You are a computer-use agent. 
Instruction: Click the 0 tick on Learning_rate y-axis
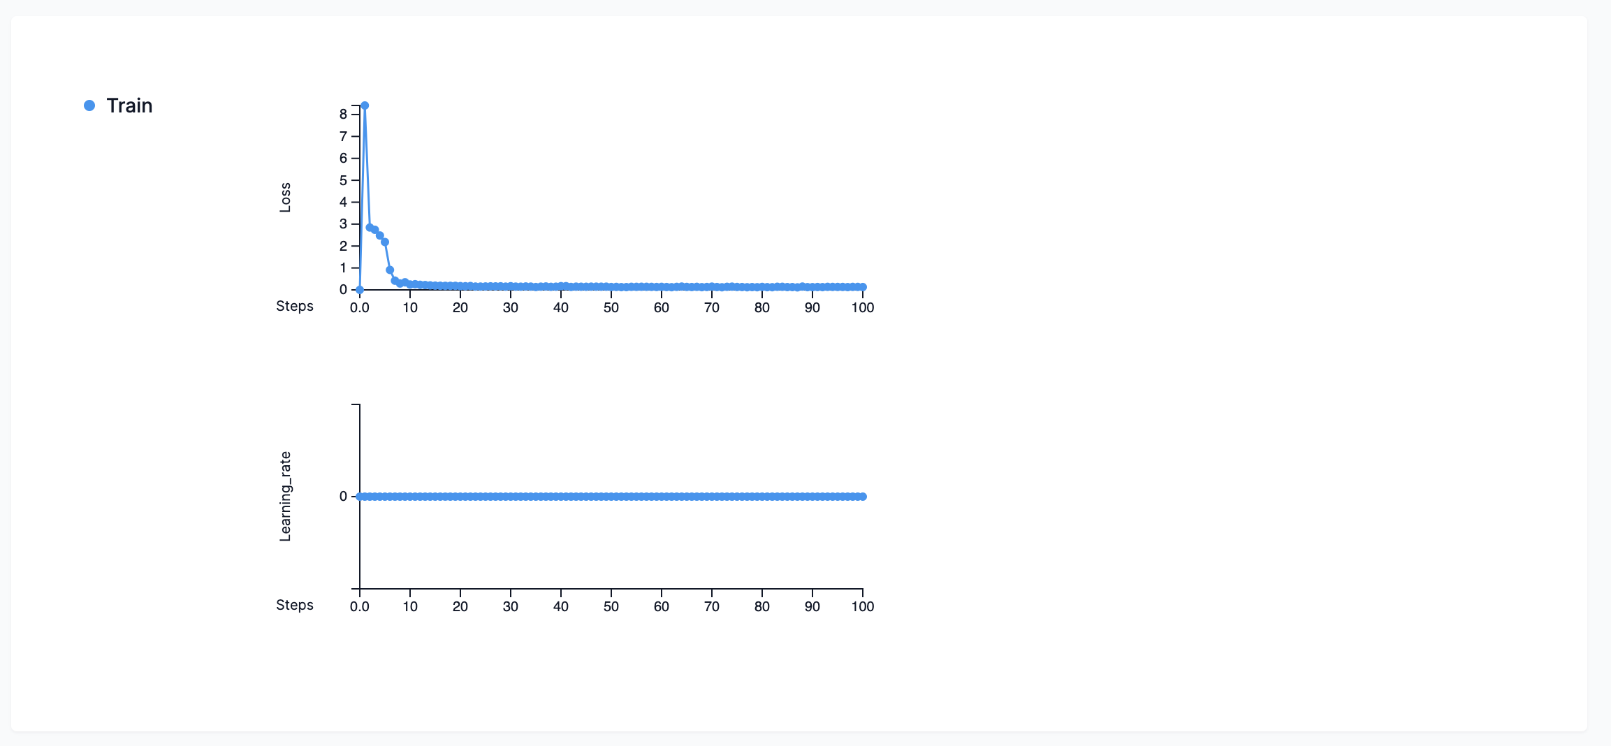pos(343,497)
